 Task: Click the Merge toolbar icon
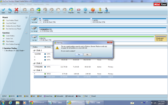(x=32, y=10)
